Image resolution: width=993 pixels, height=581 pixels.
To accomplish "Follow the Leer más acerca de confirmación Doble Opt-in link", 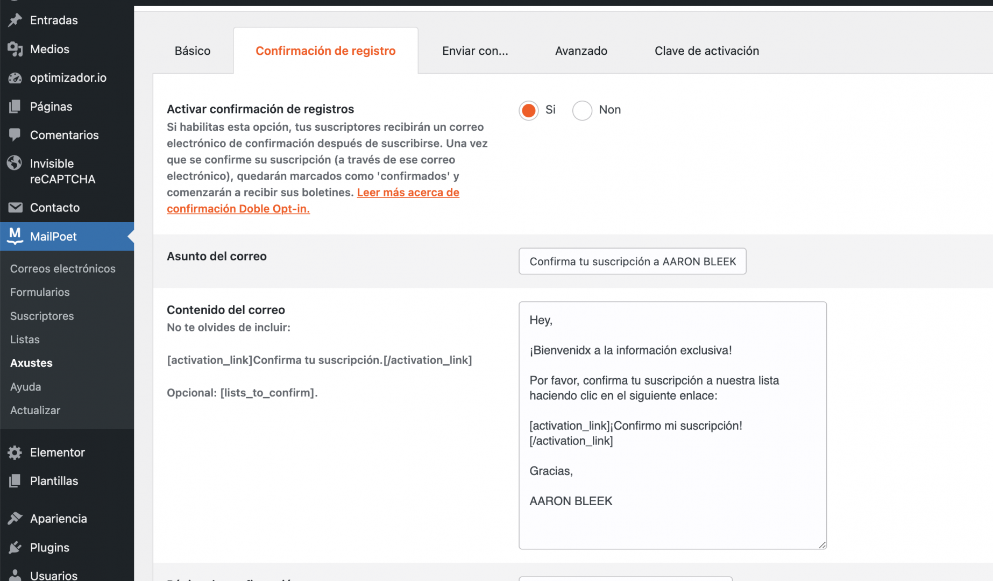I will pos(313,201).
